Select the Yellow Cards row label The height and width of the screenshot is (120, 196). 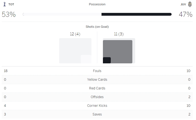[97, 80]
